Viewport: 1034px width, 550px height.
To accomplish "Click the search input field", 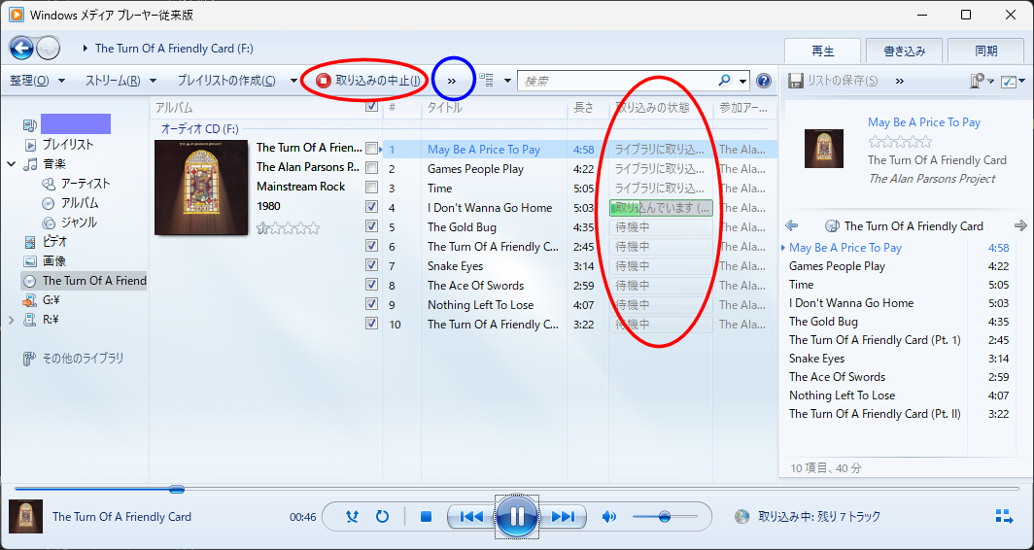I will tap(618, 81).
